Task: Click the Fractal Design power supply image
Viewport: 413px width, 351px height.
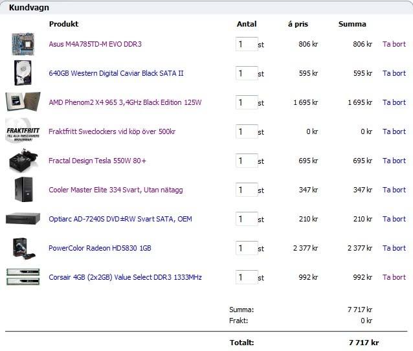Action: 23,161
